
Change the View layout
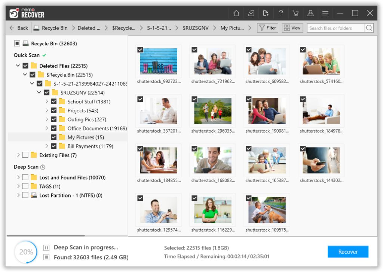click(x=292, y=28)
